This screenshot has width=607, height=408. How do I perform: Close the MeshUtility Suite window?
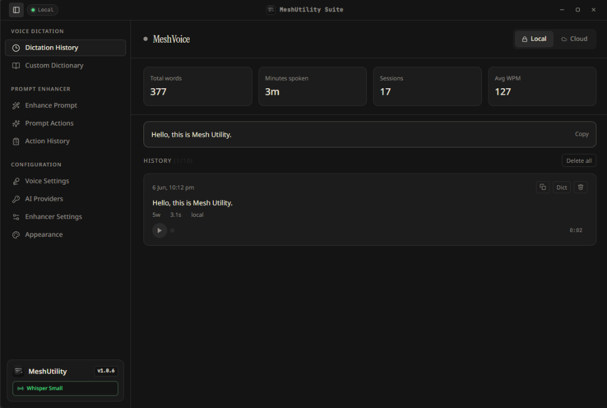(593, 9)
